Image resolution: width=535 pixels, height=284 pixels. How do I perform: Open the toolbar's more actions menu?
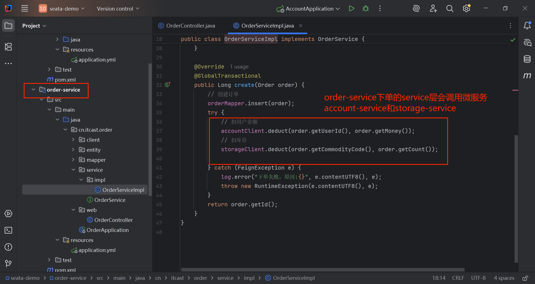[x=380, y=8]
